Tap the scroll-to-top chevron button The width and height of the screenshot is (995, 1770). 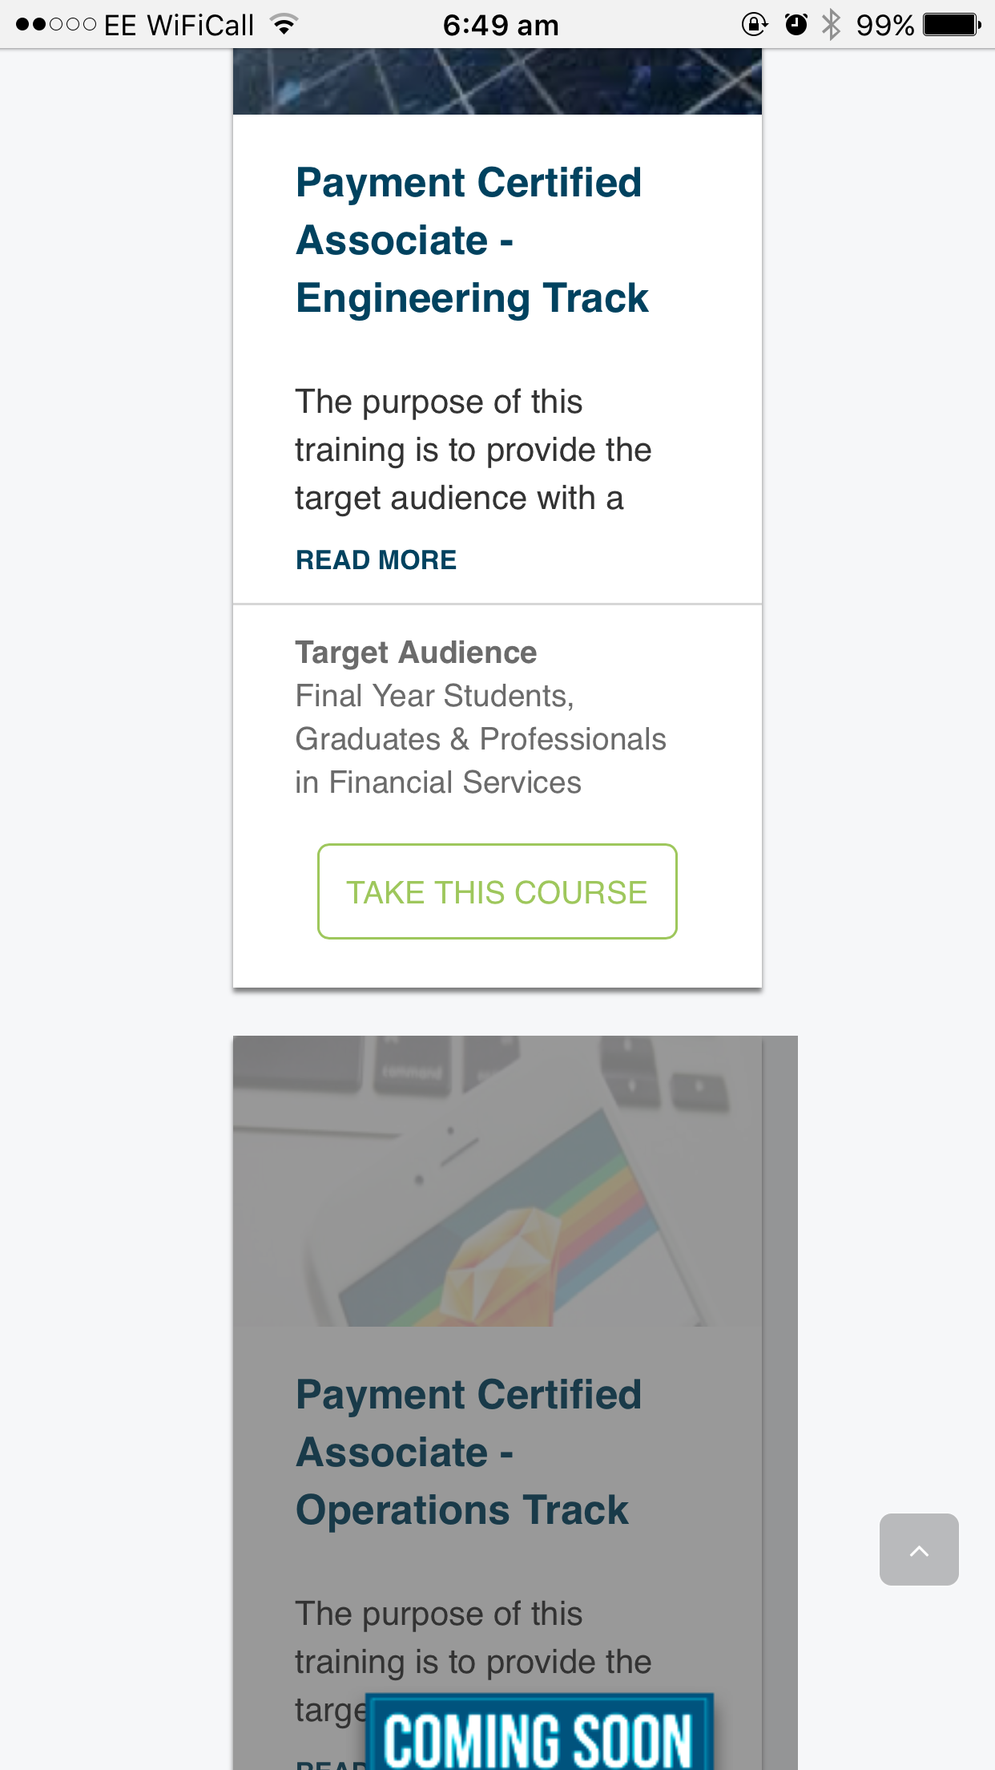(919, 1549)
